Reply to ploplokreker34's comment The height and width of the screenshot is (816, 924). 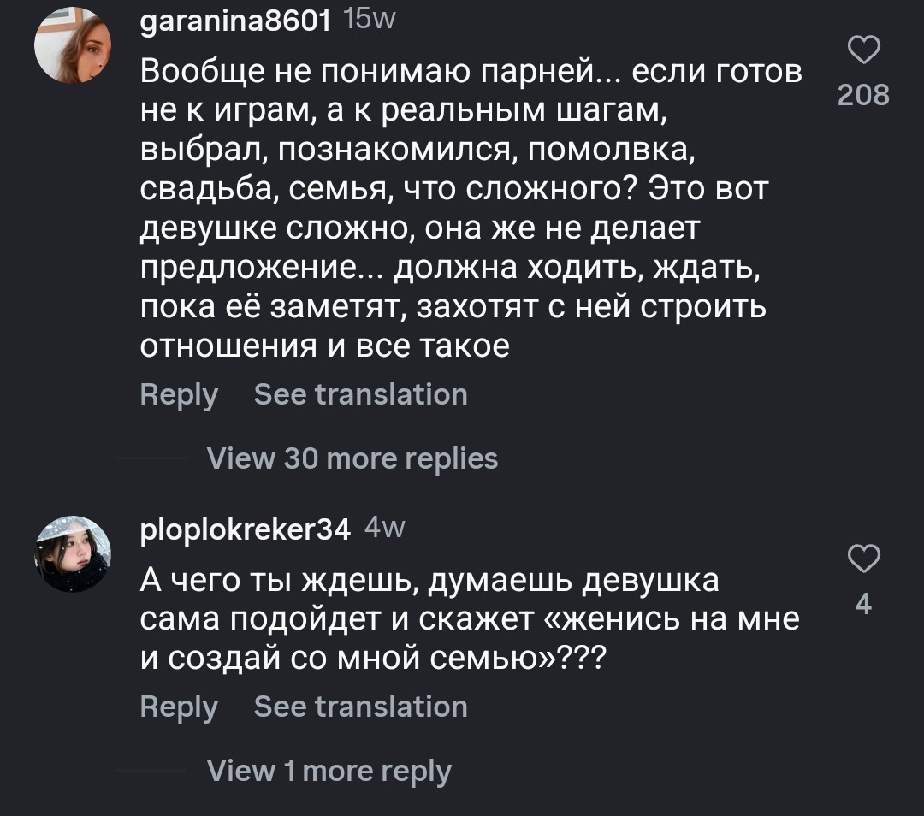tap(179, 707)
